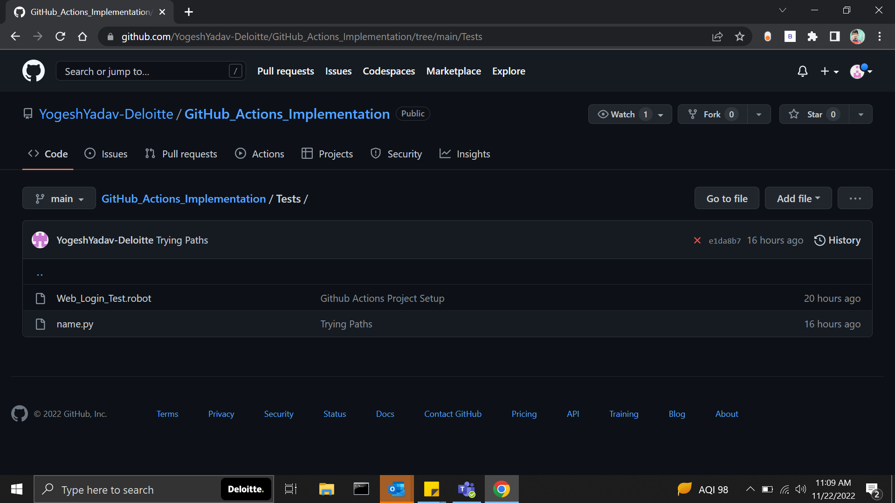The width and height of the screenshot is (895, 503).
Task: Click the Trying Paths commit message for name.py
Action: pyautogui.click(x=346, y=324)
